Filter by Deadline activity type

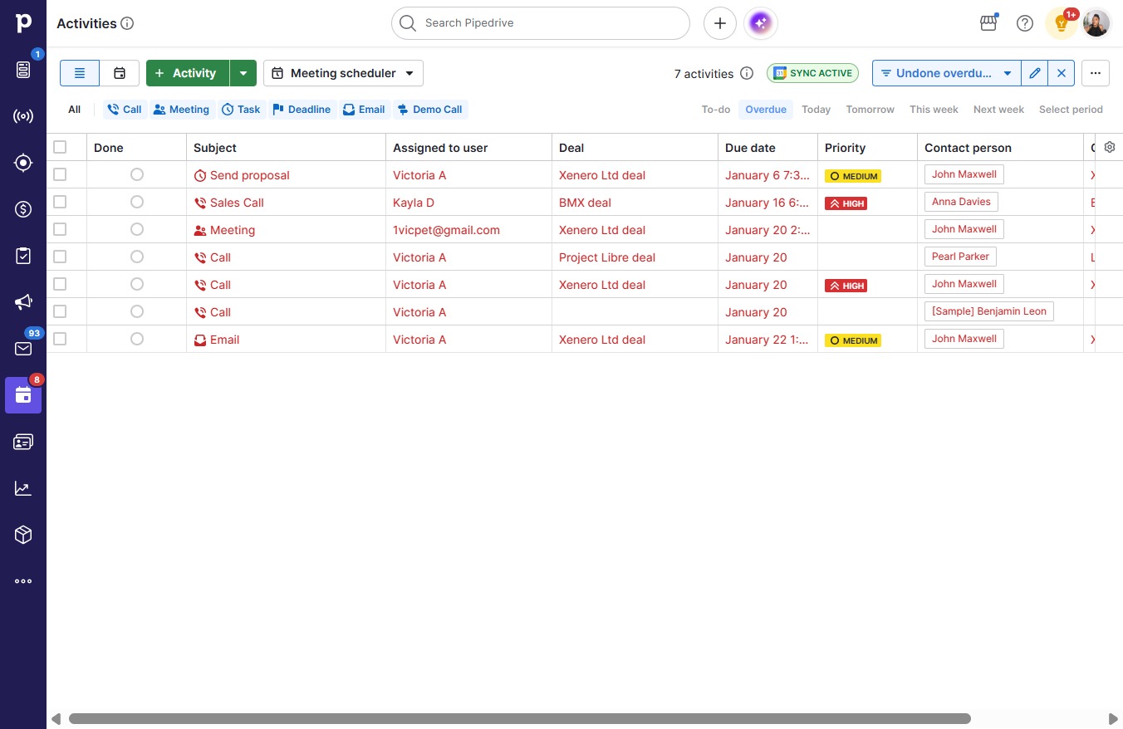(x=302, y=110)
